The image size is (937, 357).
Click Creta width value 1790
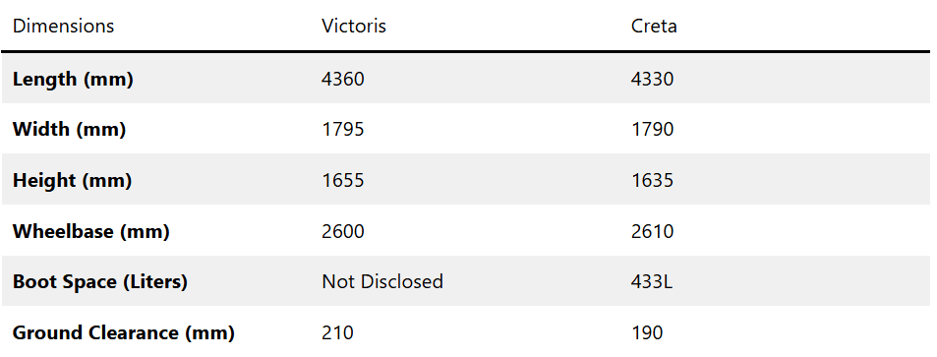point(652,129)
